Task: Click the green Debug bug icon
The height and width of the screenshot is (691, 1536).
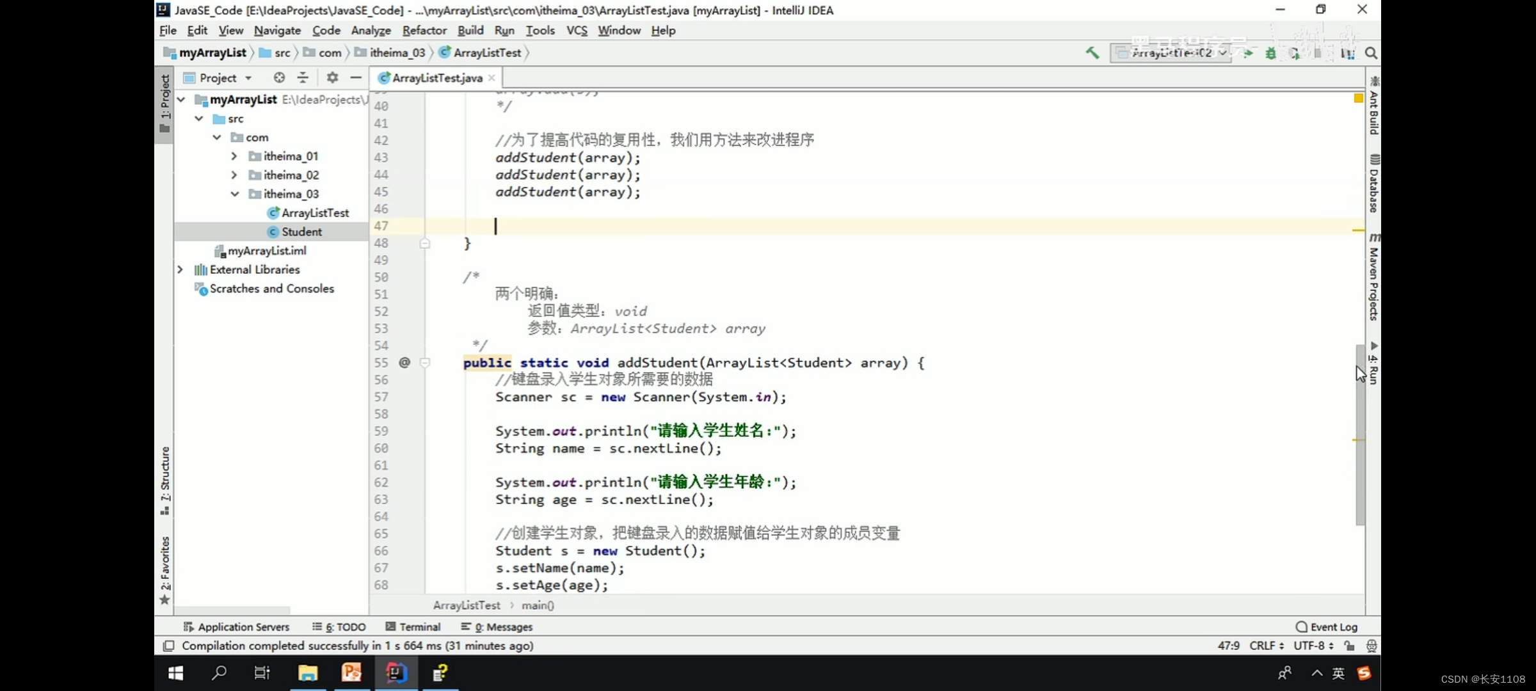Action: pyautogui.click(x=1271, y=53)
